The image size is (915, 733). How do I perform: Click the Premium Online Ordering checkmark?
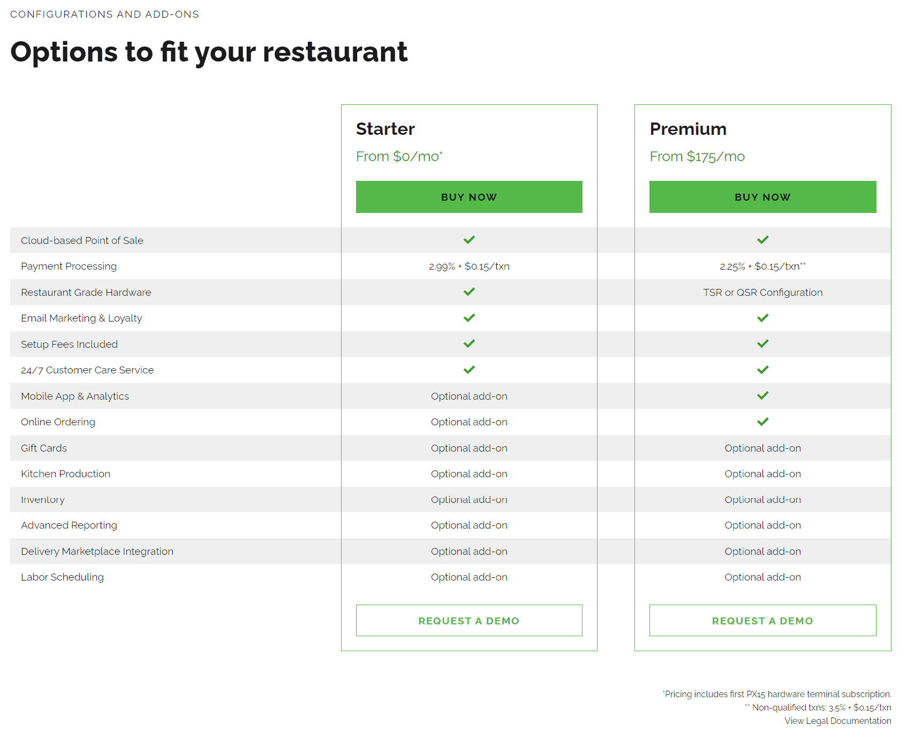(x=762, y=422)
